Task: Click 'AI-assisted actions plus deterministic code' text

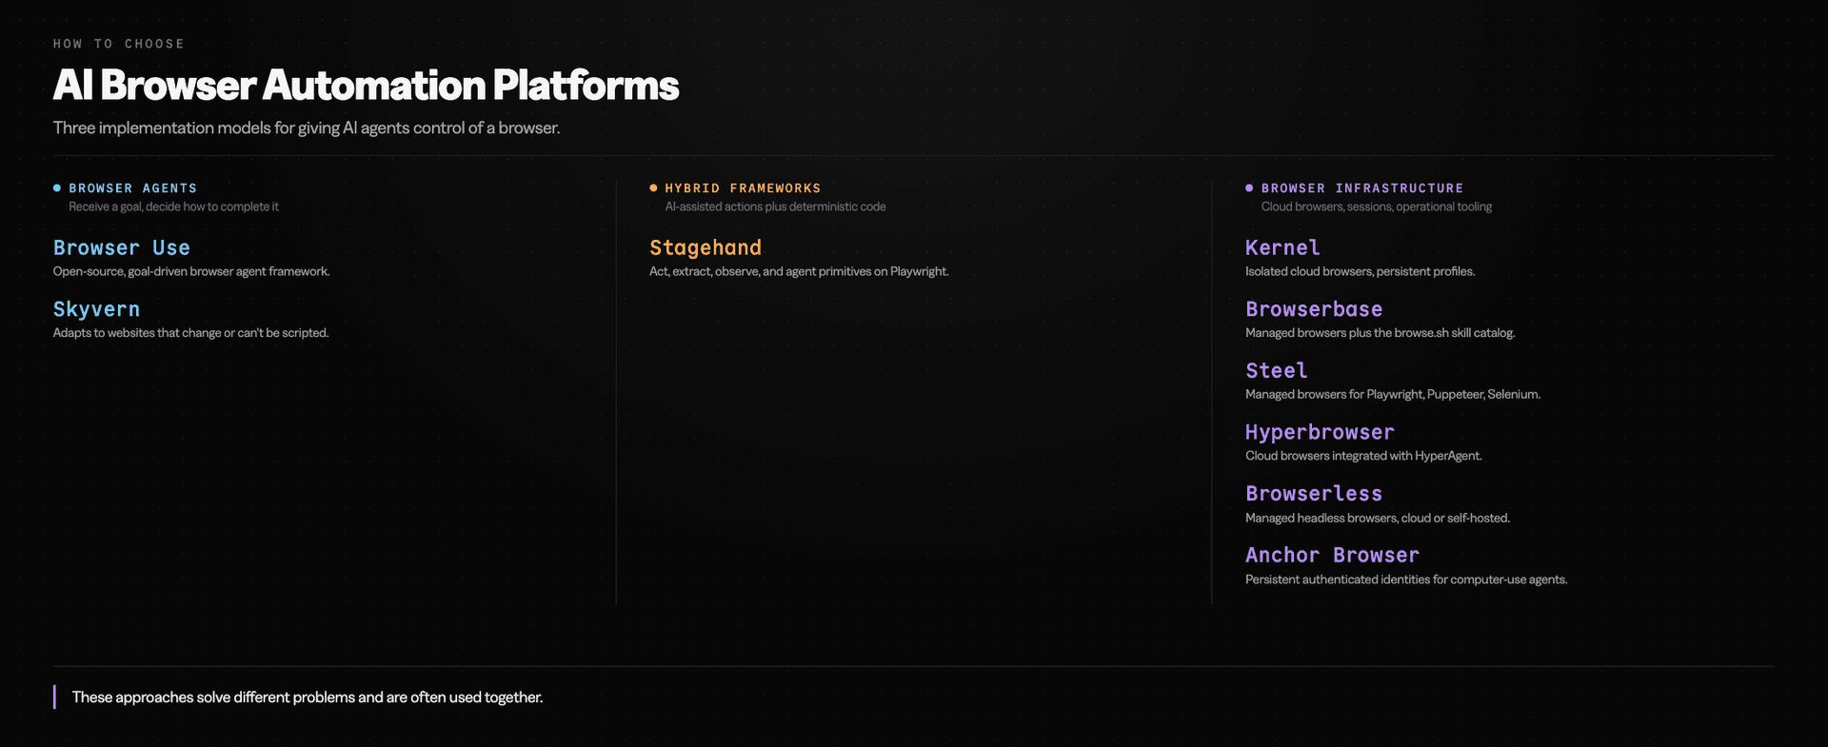Action: (x=775, y=206)
